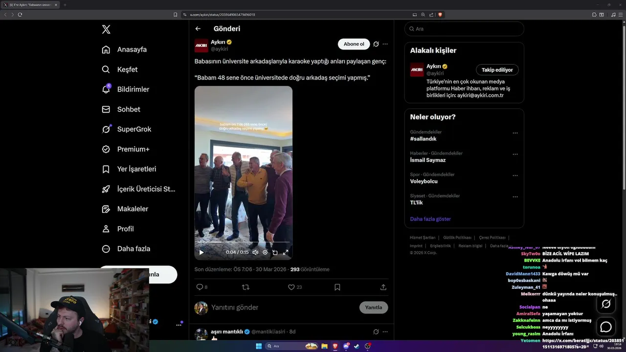Open SuperGrok from sidebar
The width and height of the screenshot is (626, 352).
coord(127,129)
